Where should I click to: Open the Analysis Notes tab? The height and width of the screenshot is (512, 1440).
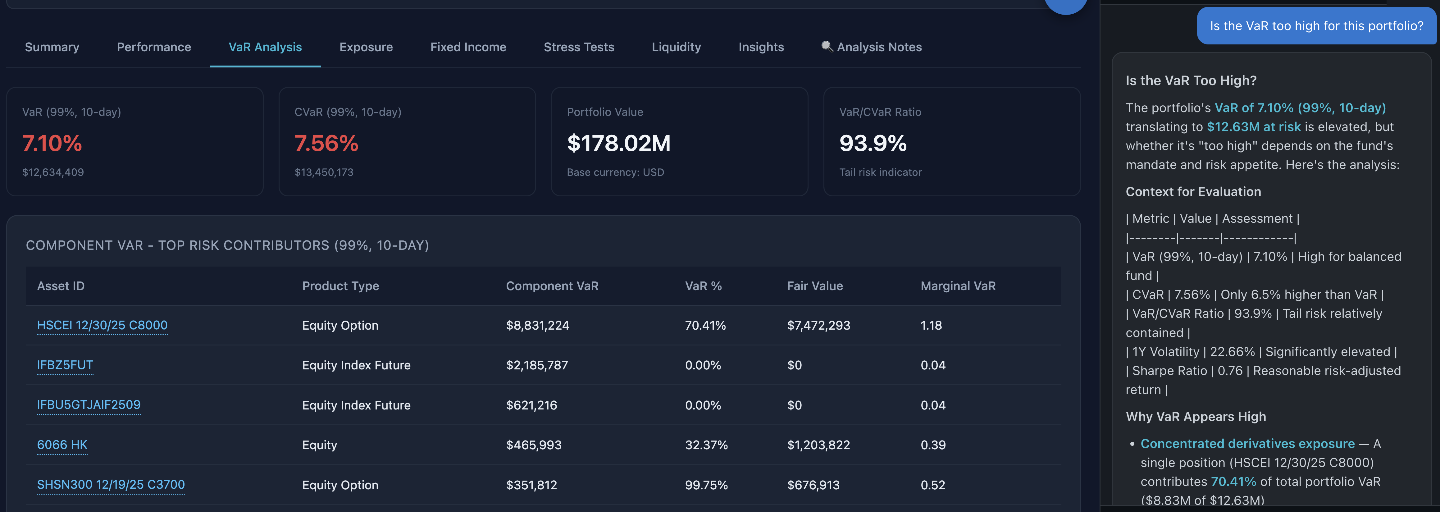point(879,47)
